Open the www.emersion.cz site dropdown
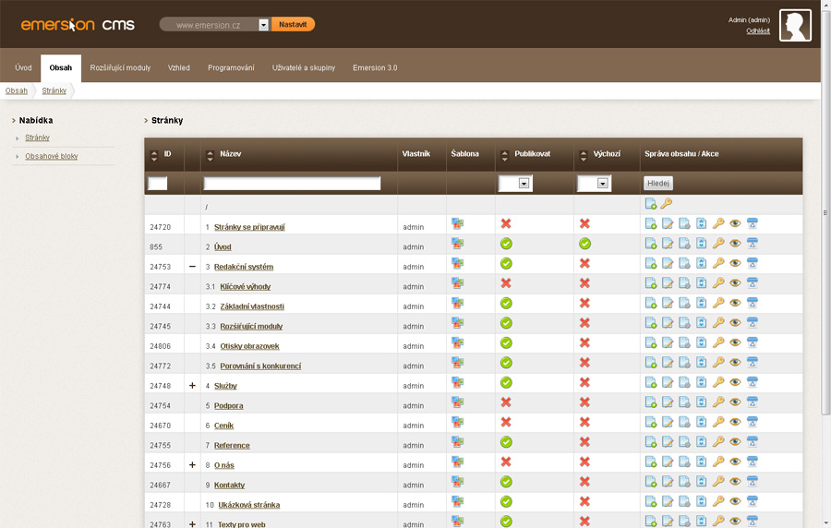The height and width of the screenshot is (528, 831). (x=263, y=25)
